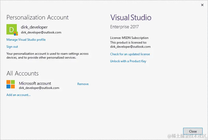This screenshot has height=140, width=208.
Task: Remove the Microsoft account
Action: point(83,84)
